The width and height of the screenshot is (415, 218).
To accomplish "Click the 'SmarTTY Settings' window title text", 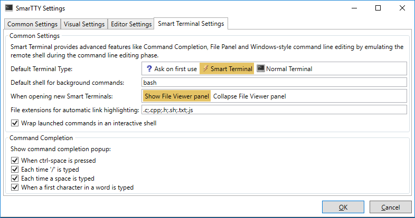I will pyautogui.click(x=40, y=8).
